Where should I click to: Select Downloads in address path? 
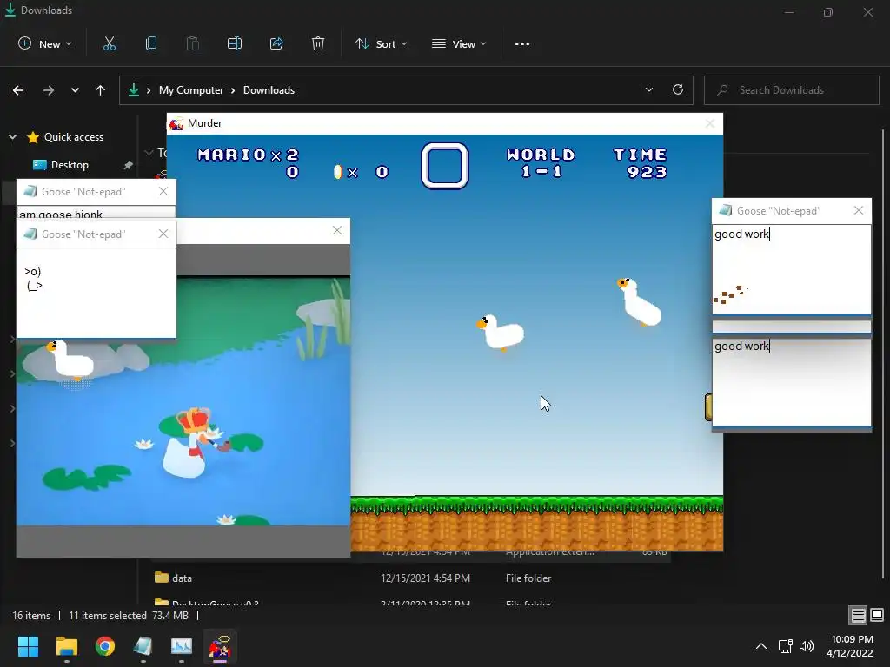pos(269,90)
